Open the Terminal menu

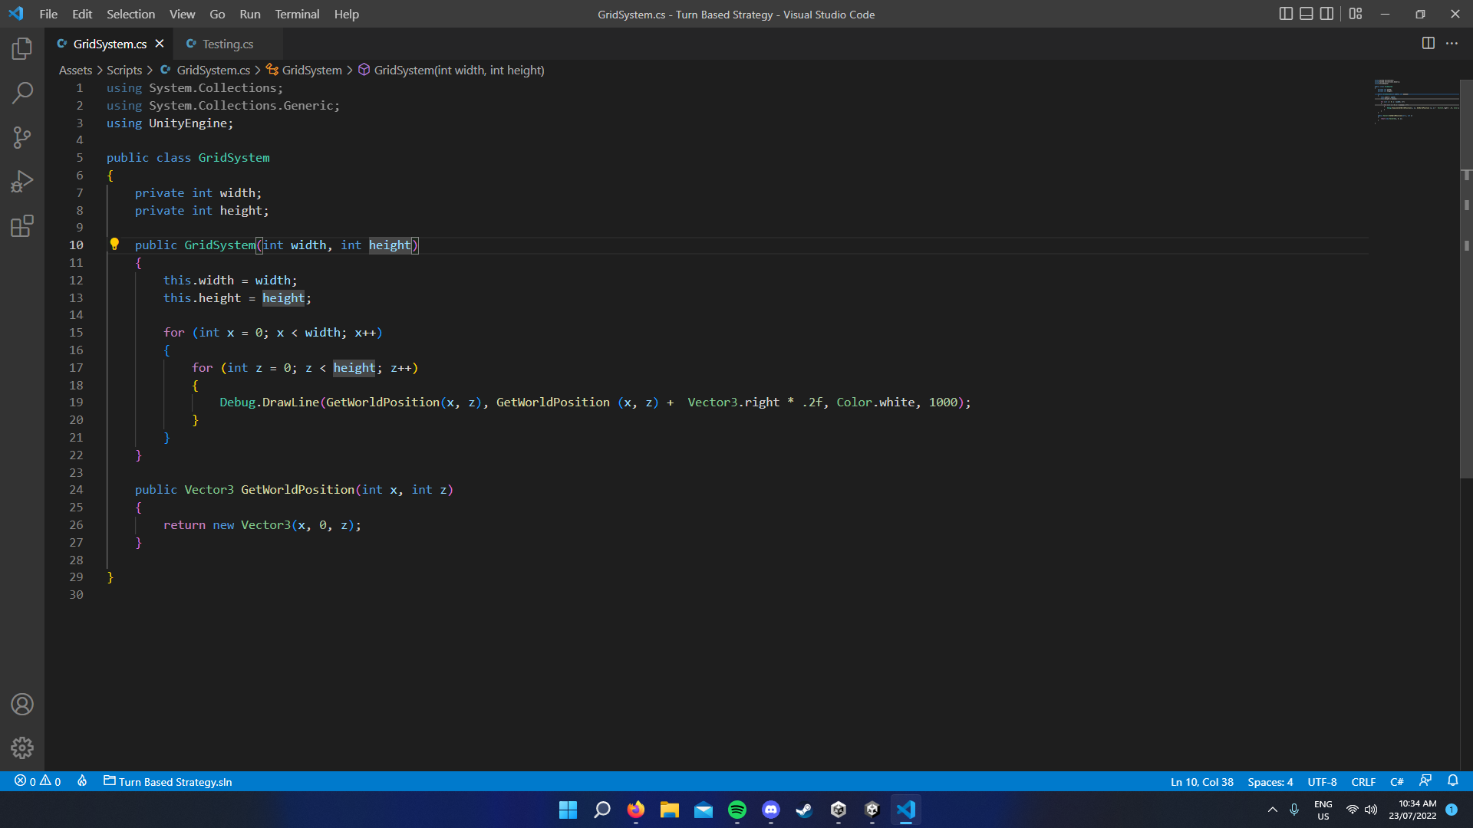(x=297, y=14)
